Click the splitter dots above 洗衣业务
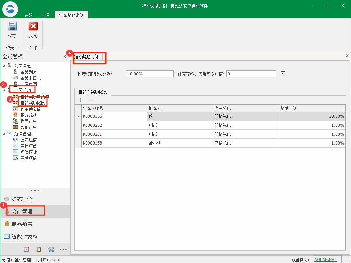 pyautogui.click(x=35, y=190)
